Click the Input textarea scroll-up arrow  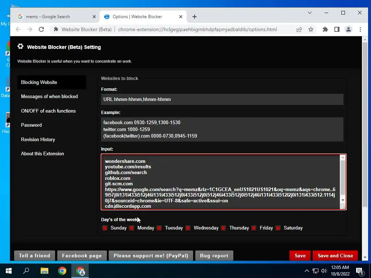pyautogui.click(x=343, y=157)
